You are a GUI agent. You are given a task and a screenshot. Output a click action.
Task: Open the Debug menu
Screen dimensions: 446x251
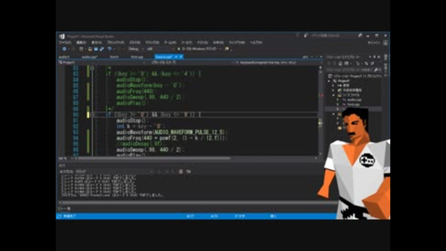152,42
